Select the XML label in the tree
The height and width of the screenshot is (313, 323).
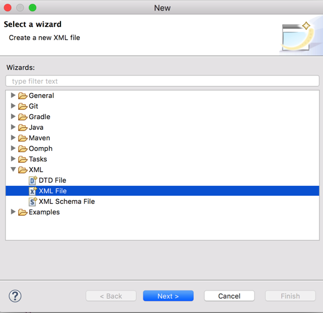click(x=36, y=170)
